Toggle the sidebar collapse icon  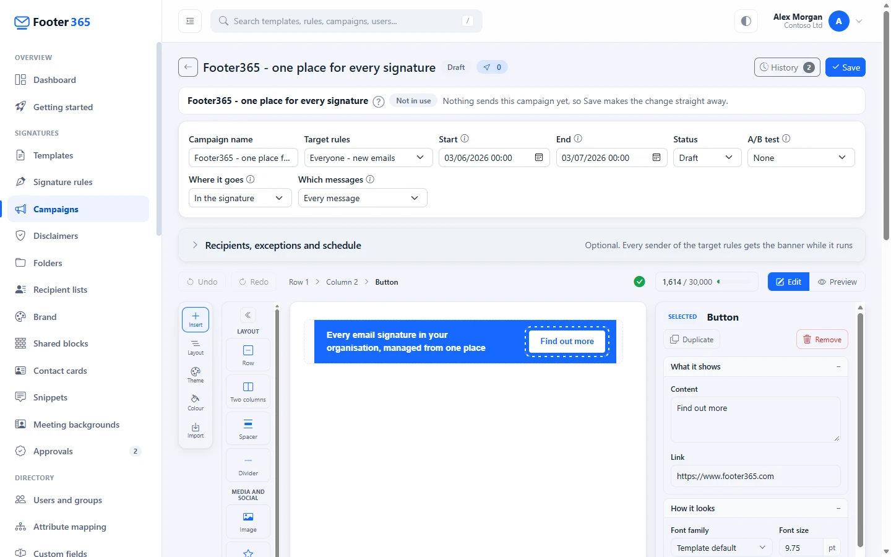tap(190, 21)
